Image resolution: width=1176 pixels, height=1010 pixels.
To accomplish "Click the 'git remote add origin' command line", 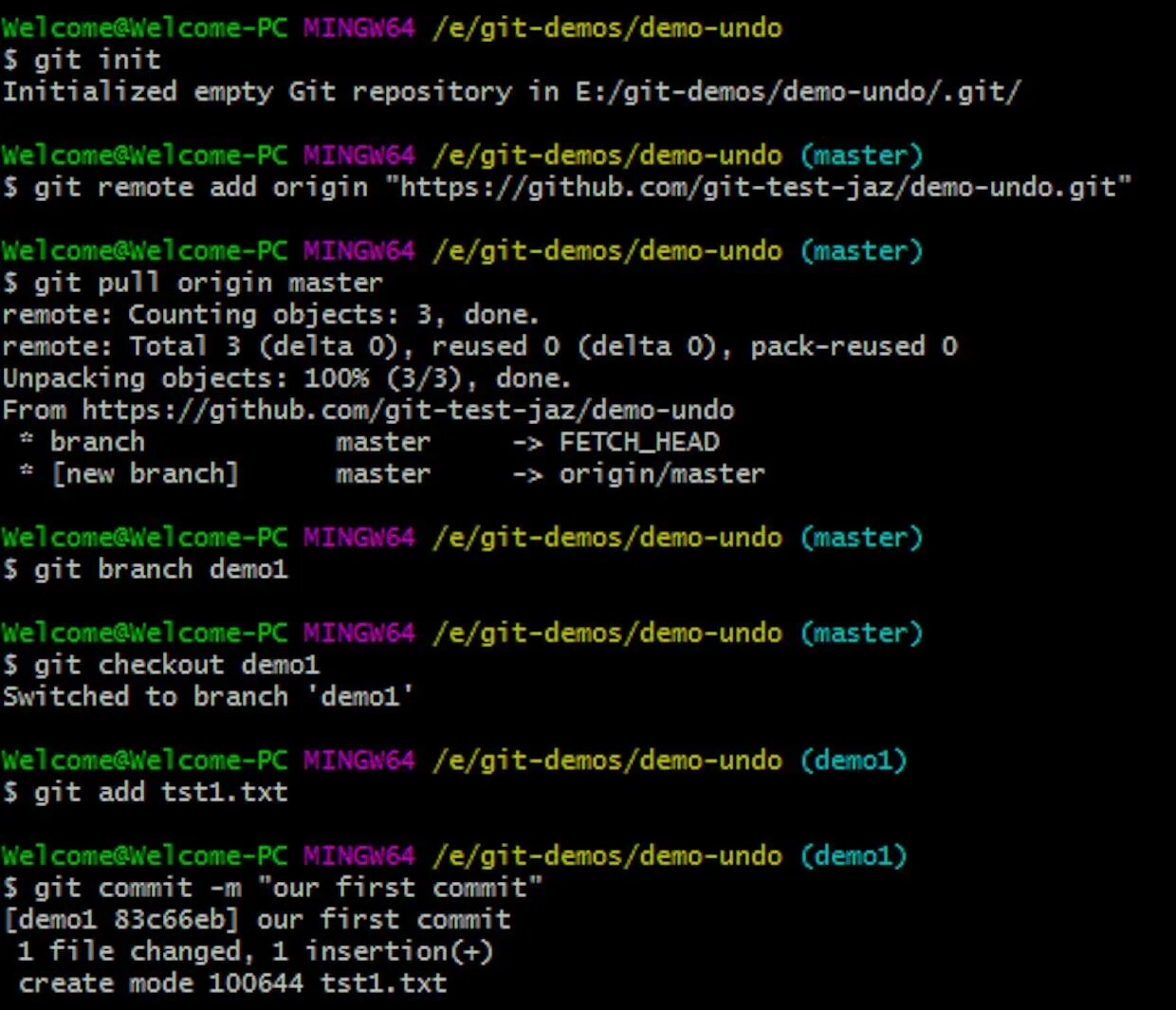I will click(567, 187).
